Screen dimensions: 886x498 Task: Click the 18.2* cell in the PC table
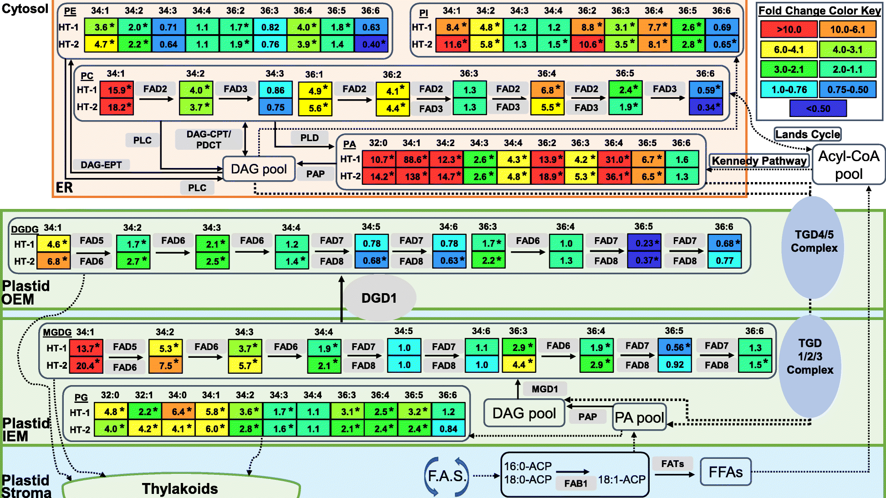tap(117, 107)
